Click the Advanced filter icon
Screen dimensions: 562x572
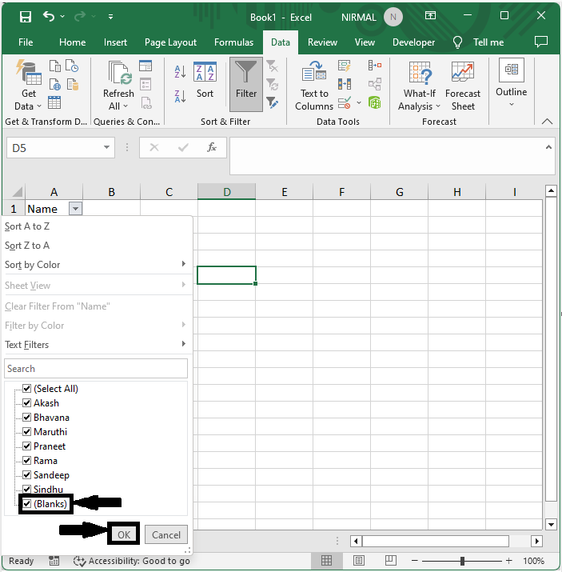click(x=273, y=102)
